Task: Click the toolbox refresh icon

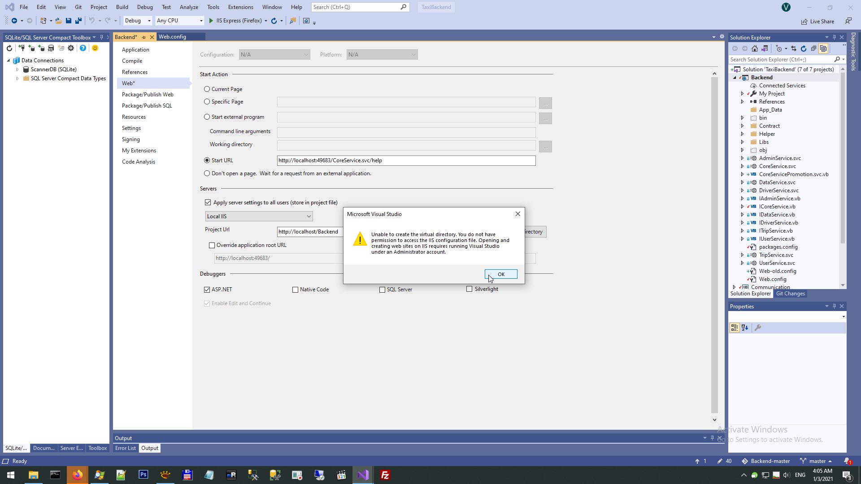Action: coord(9,48)
